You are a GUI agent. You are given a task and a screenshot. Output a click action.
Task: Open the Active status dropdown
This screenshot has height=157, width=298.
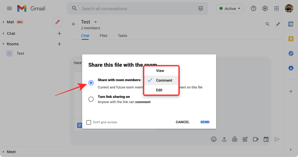tap(230, 9)
